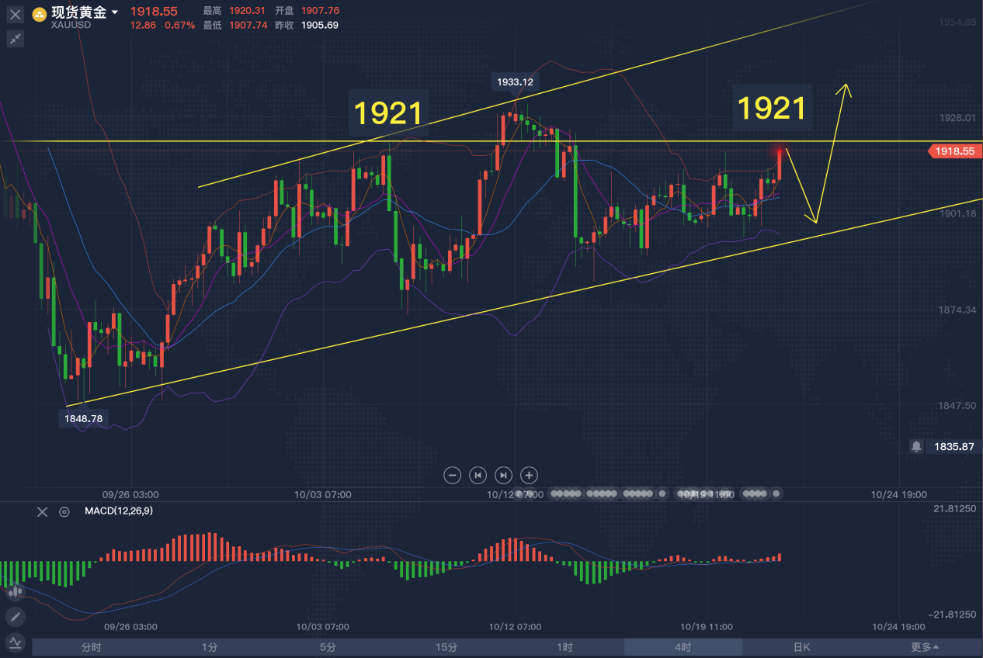Switch to the 5分 timeframe tab
Image resolution: width=983 pixels, height=658 pixels.
click(x=328, y=647)
